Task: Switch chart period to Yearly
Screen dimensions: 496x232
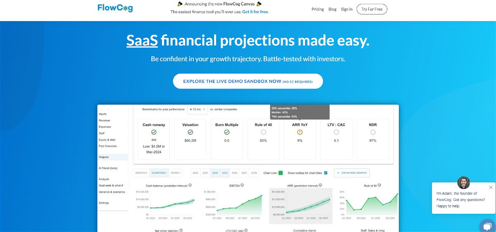Action: click(x=175, y=173)
